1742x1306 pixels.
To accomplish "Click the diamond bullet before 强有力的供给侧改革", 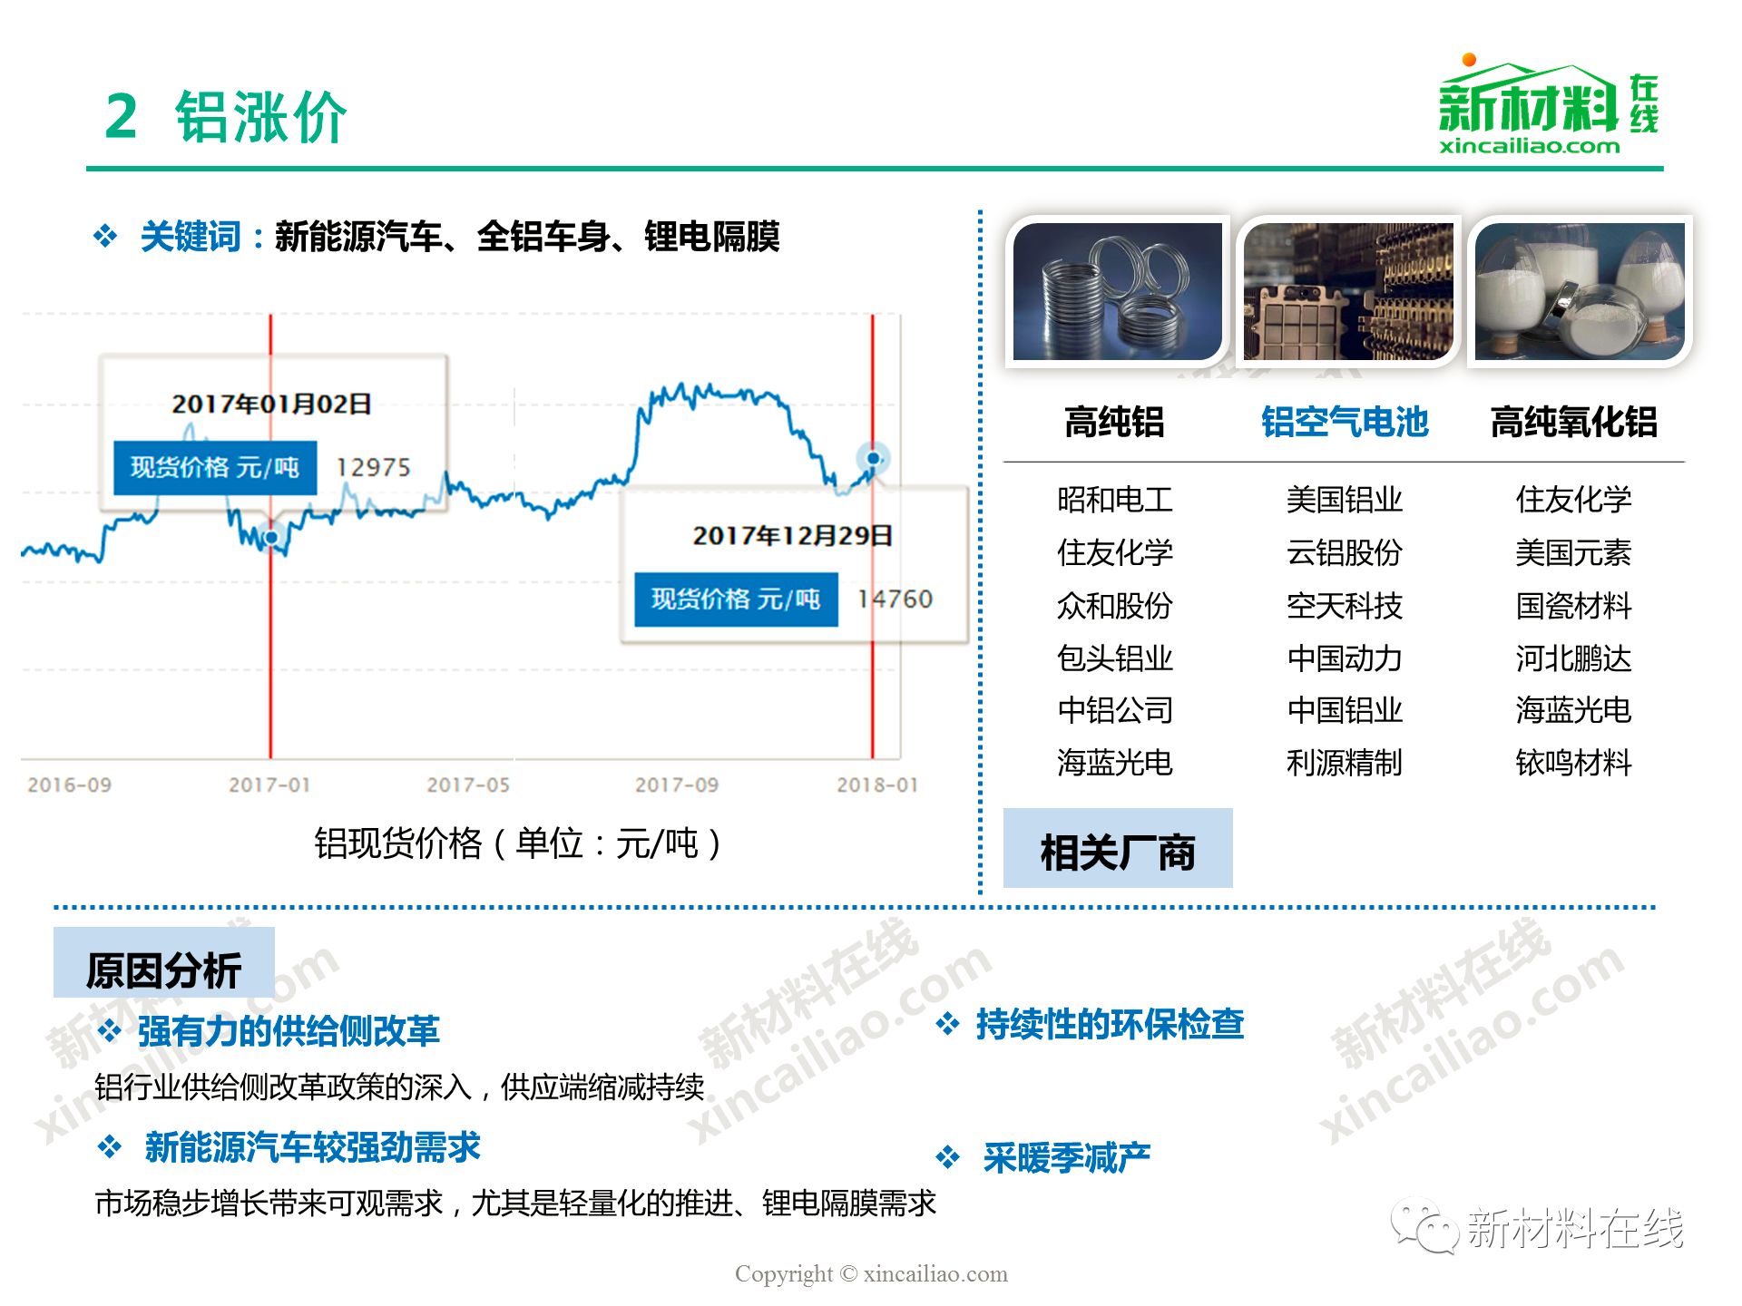I will pos(110,1031).
